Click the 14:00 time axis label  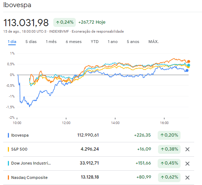pos(115,123)
